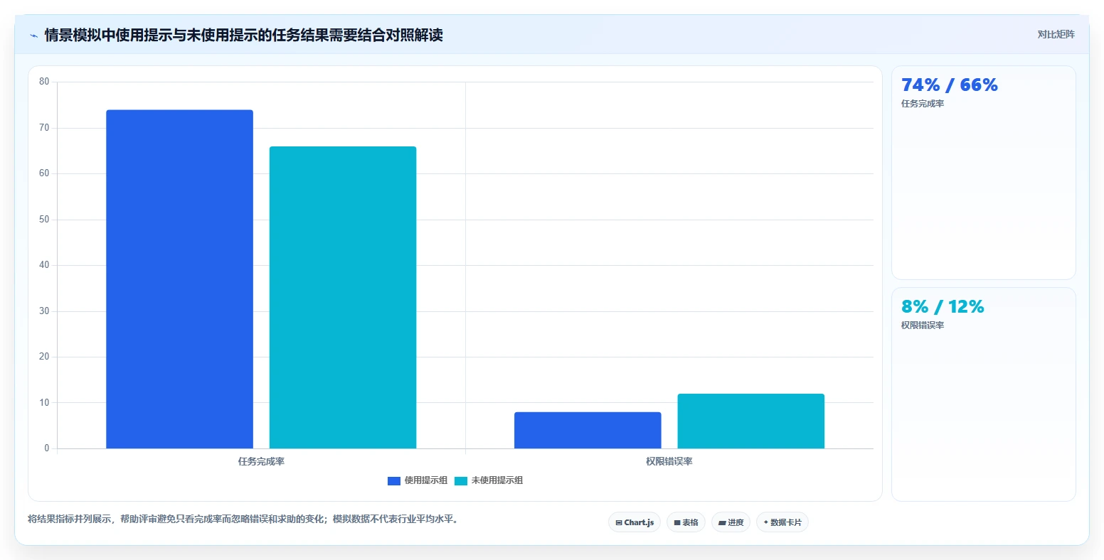The height and width of the screenshot is (560, 1104).
Task: Click the 权限错误率 x-axis label
Action: coord(669,462)
